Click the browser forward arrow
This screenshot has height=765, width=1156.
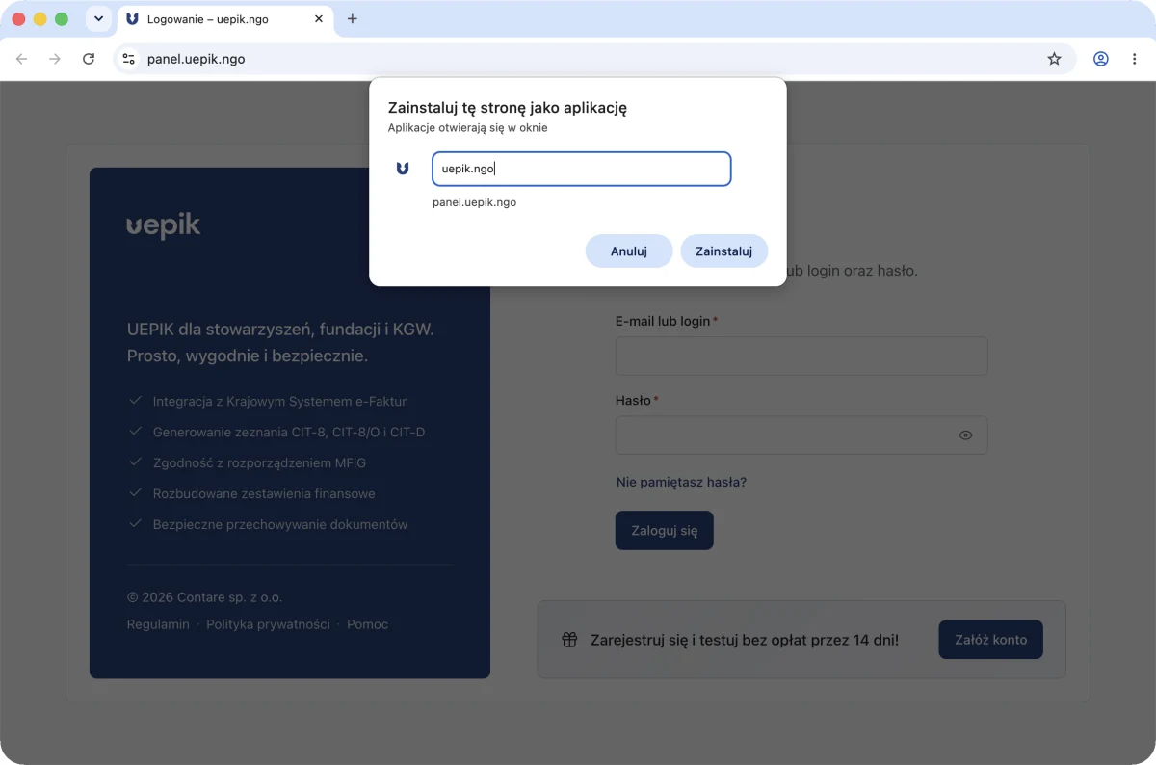[55, 59]
